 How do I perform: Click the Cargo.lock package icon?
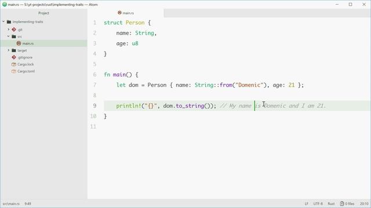[14, 64]
